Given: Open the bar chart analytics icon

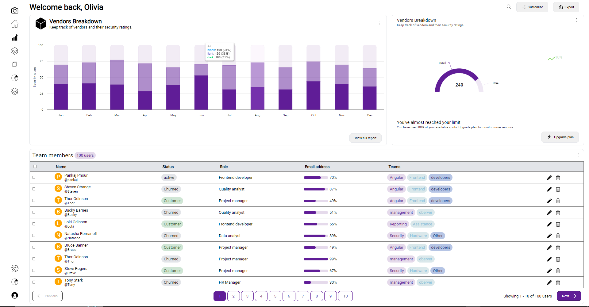Looking at the screenshot, I should tap(15, 37).
